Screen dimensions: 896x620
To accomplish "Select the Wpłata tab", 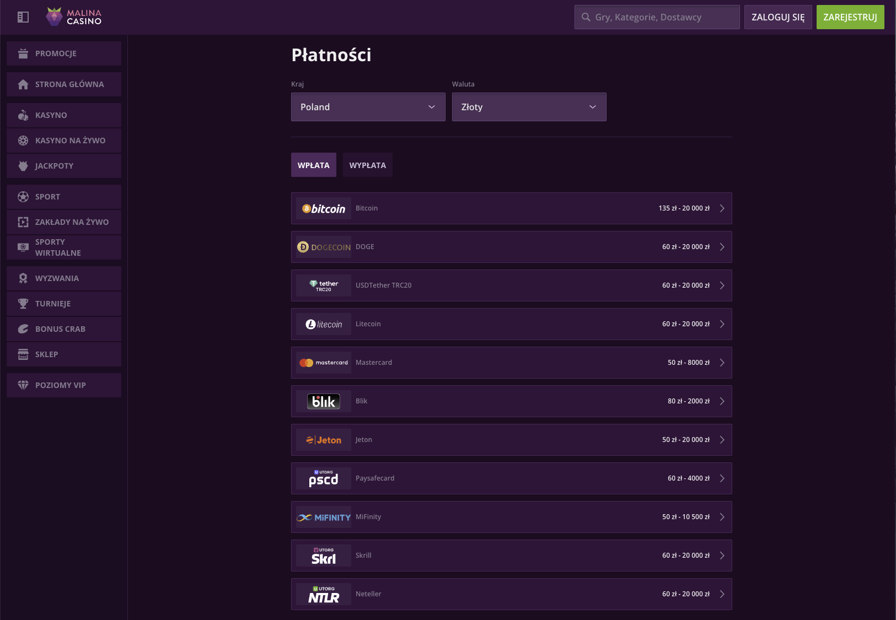I will (x=313, y=165).
